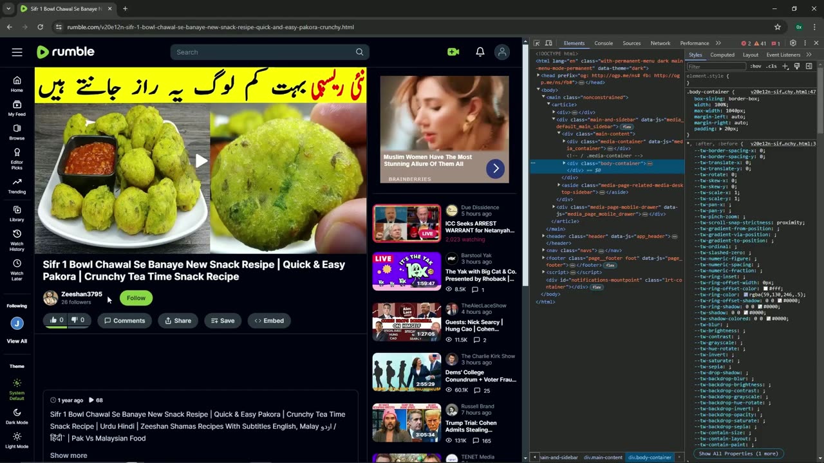Image resolution: width=824 pixels, height=463 pixels.
Task: Toggle :hov element state panel
Action: tap(755, 66)
